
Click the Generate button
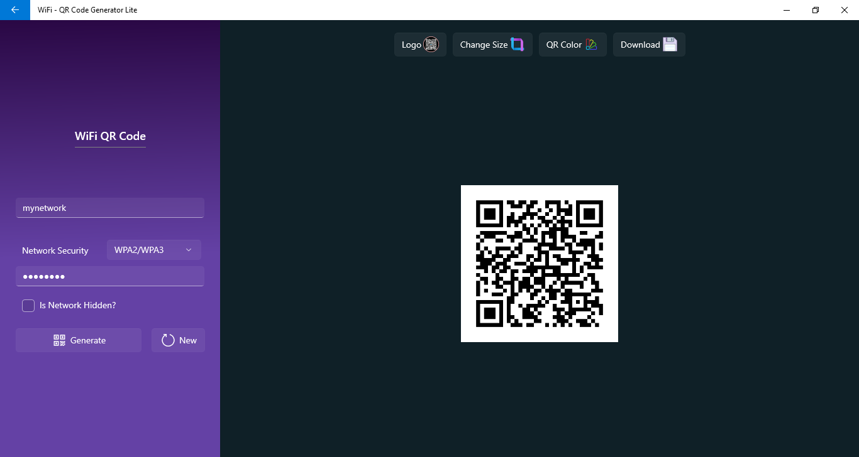(x=79, y=340)
